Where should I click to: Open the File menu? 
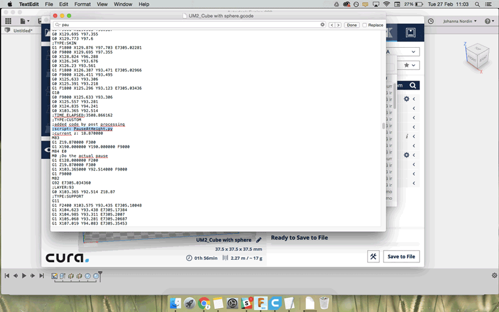[49, 4]
